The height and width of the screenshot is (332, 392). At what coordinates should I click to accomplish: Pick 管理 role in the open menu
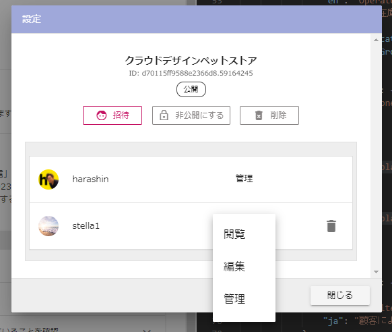coord(234,299)
